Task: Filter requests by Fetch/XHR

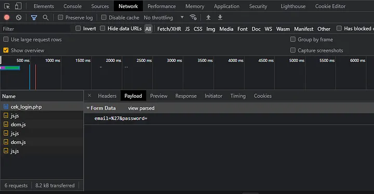Action: pos(169,29)
